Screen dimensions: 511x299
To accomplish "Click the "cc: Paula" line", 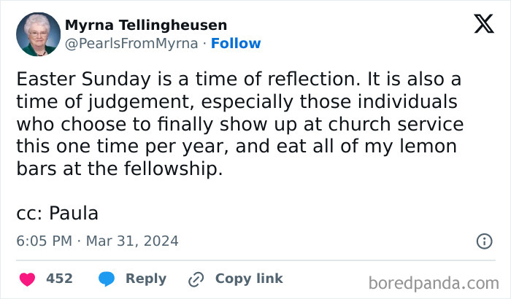I will [x=57, y=213].
